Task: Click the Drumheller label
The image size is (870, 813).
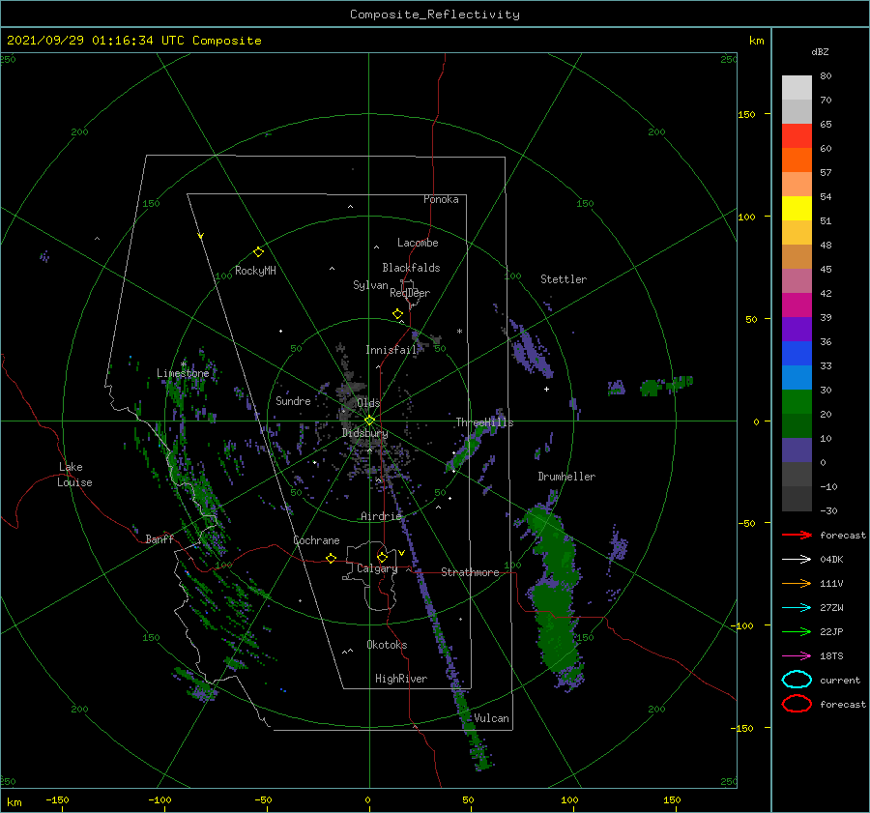Action: 566,477
